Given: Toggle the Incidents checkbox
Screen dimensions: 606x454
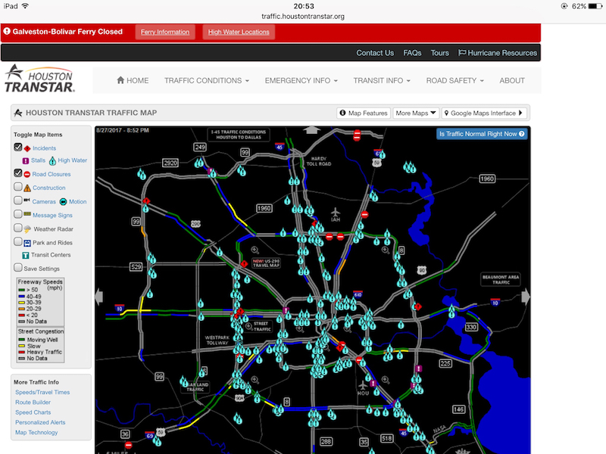Looking at the screenshot, I should click(17, 147).
